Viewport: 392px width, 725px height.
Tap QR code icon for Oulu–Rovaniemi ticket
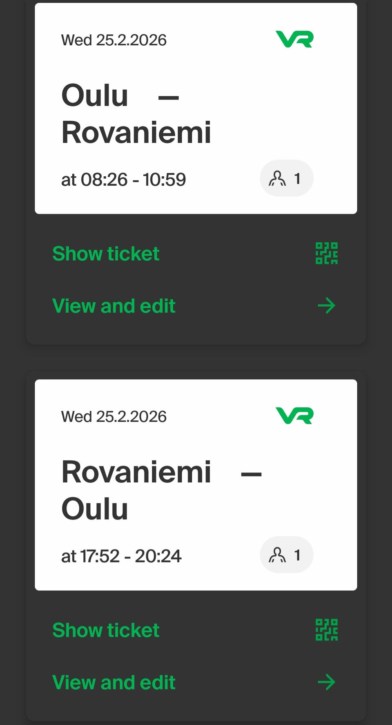326,253
